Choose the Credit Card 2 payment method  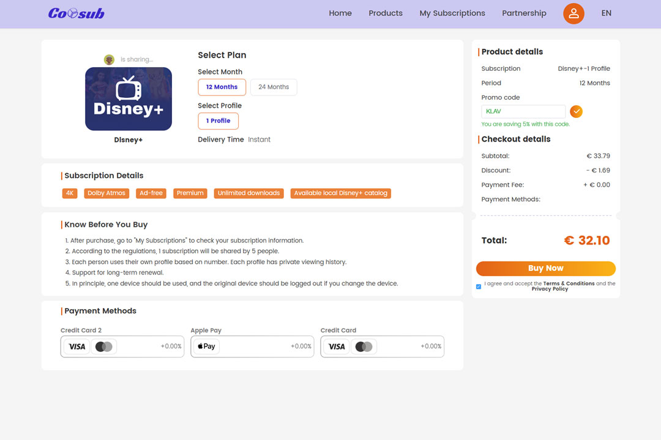122,346
